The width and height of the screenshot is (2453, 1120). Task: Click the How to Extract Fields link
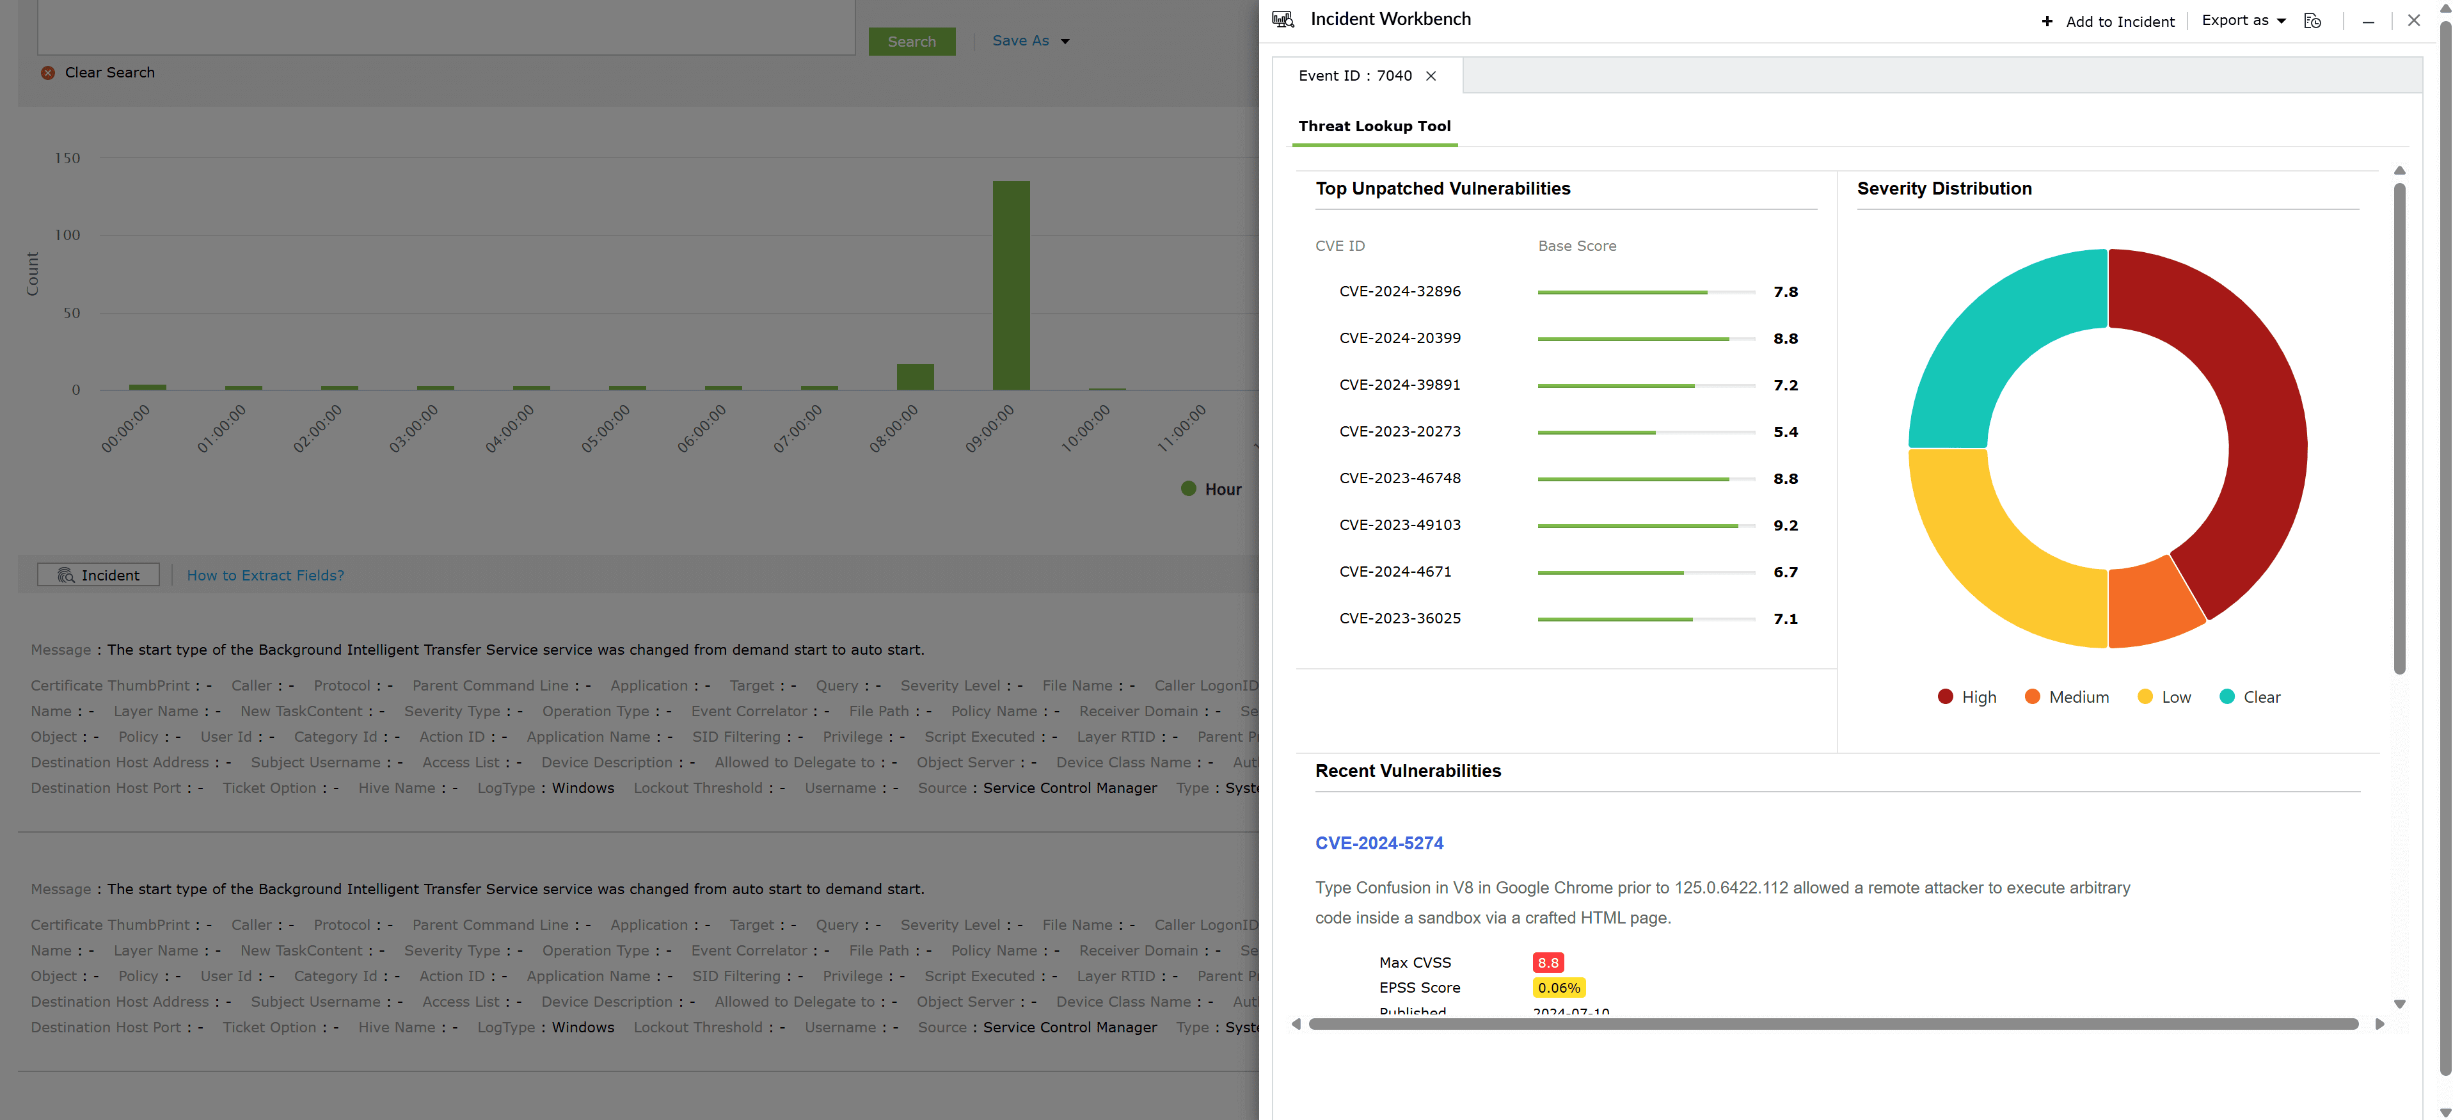[x=265, y=575]
